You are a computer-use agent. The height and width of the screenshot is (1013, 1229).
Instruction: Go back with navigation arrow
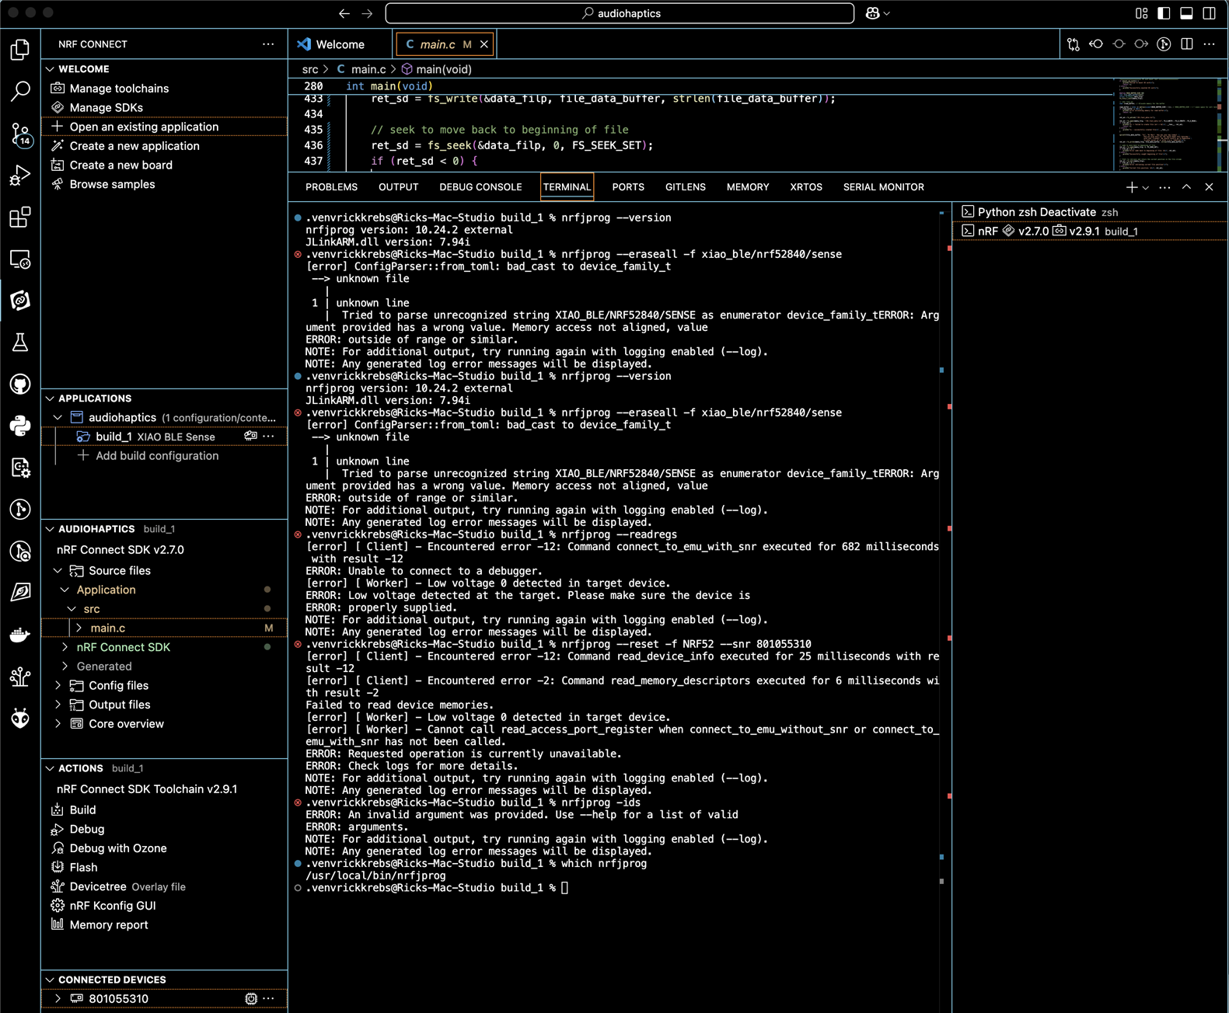[344, 13]
